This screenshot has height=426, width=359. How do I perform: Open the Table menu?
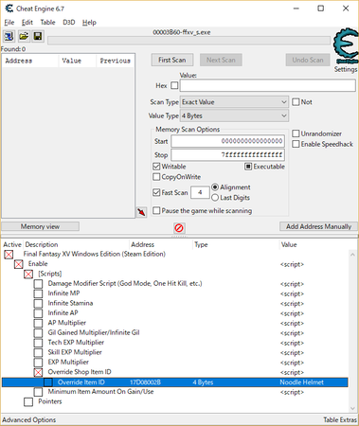click(x=47, y=23)
